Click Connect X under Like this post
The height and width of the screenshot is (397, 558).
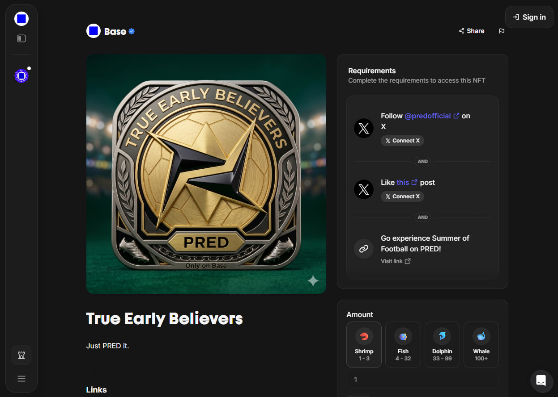(x=402, y=196)
